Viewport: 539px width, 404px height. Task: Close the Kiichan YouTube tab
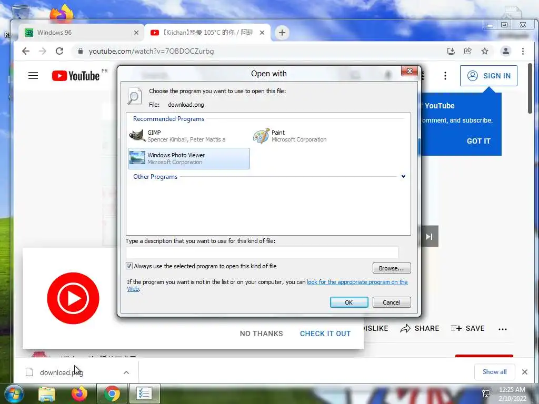pos(262,33)
